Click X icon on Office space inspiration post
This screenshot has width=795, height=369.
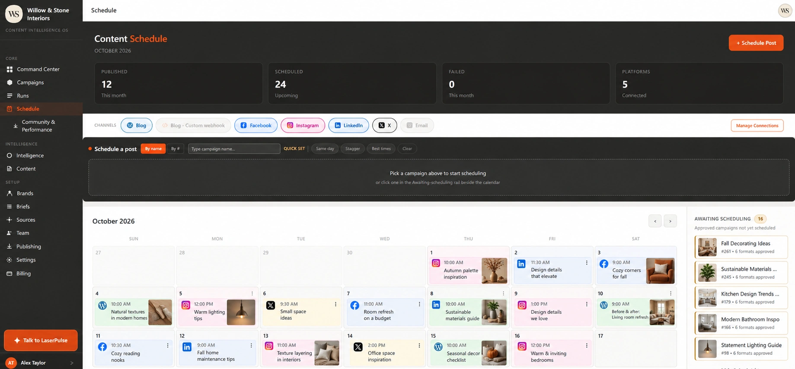358,347
